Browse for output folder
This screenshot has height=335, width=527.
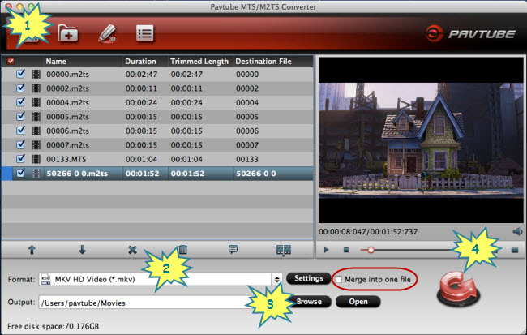coord(309,302)
